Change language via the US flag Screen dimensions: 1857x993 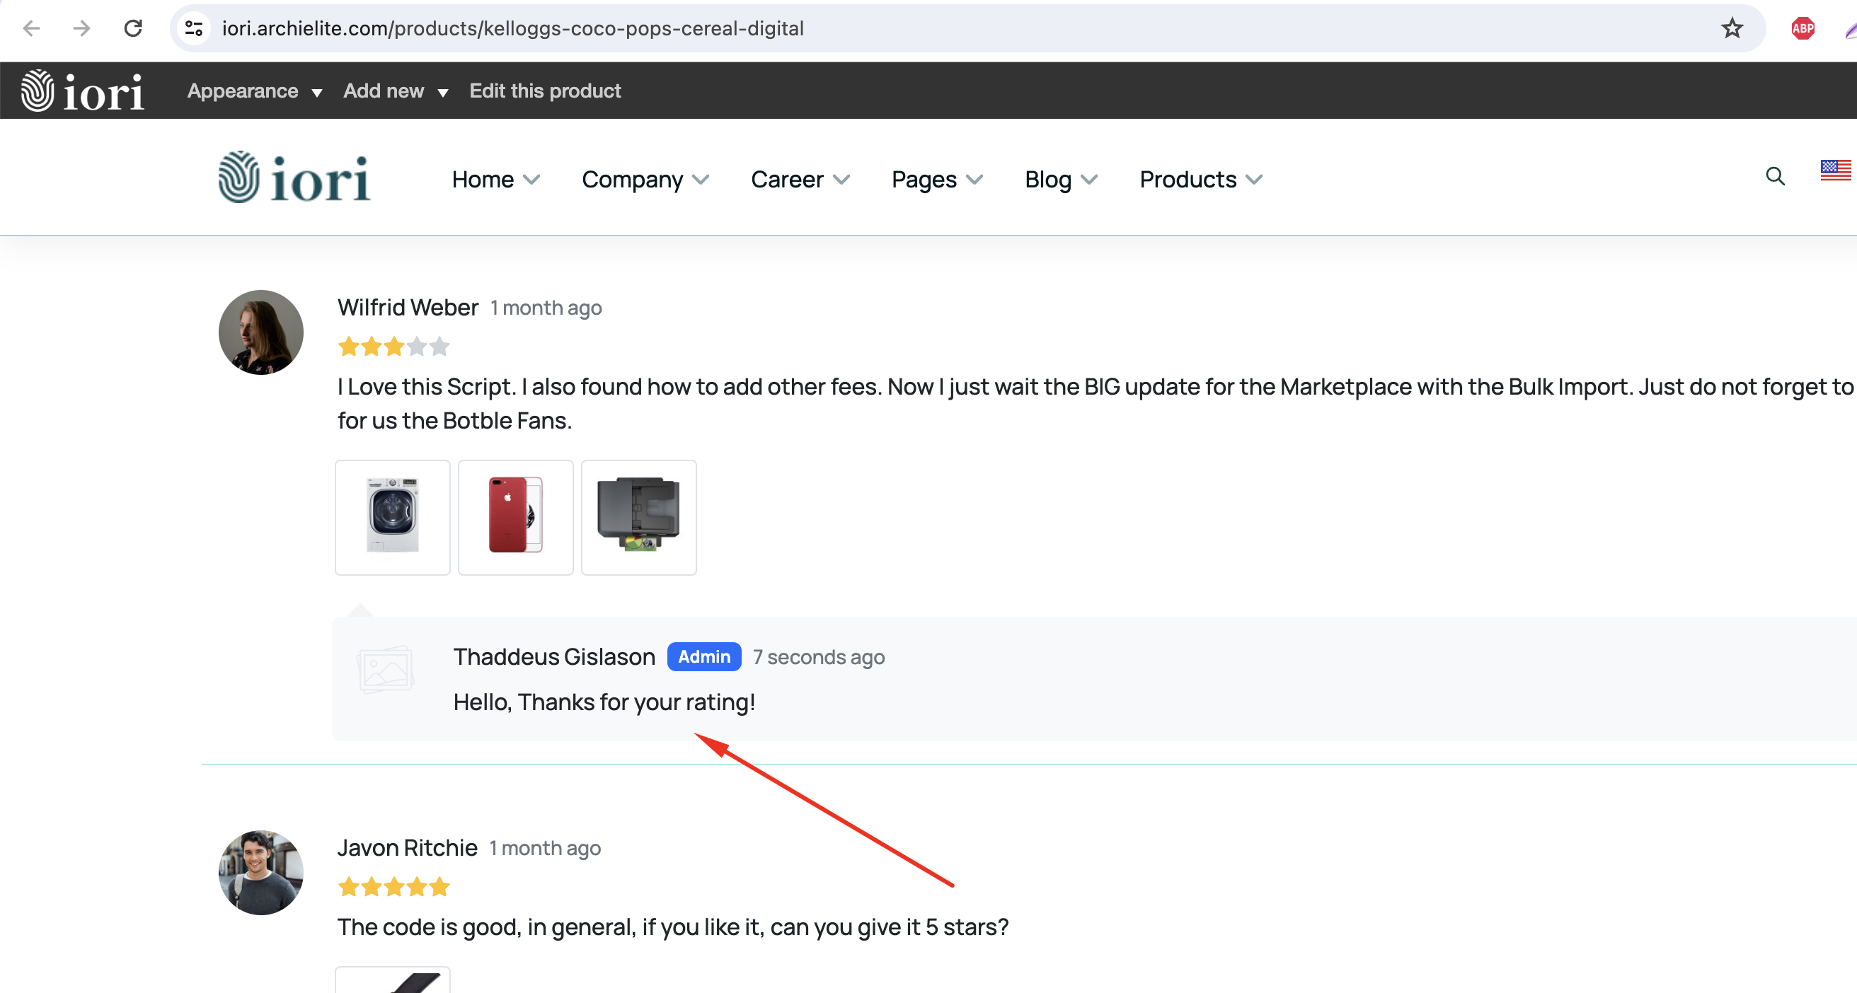1835,170
